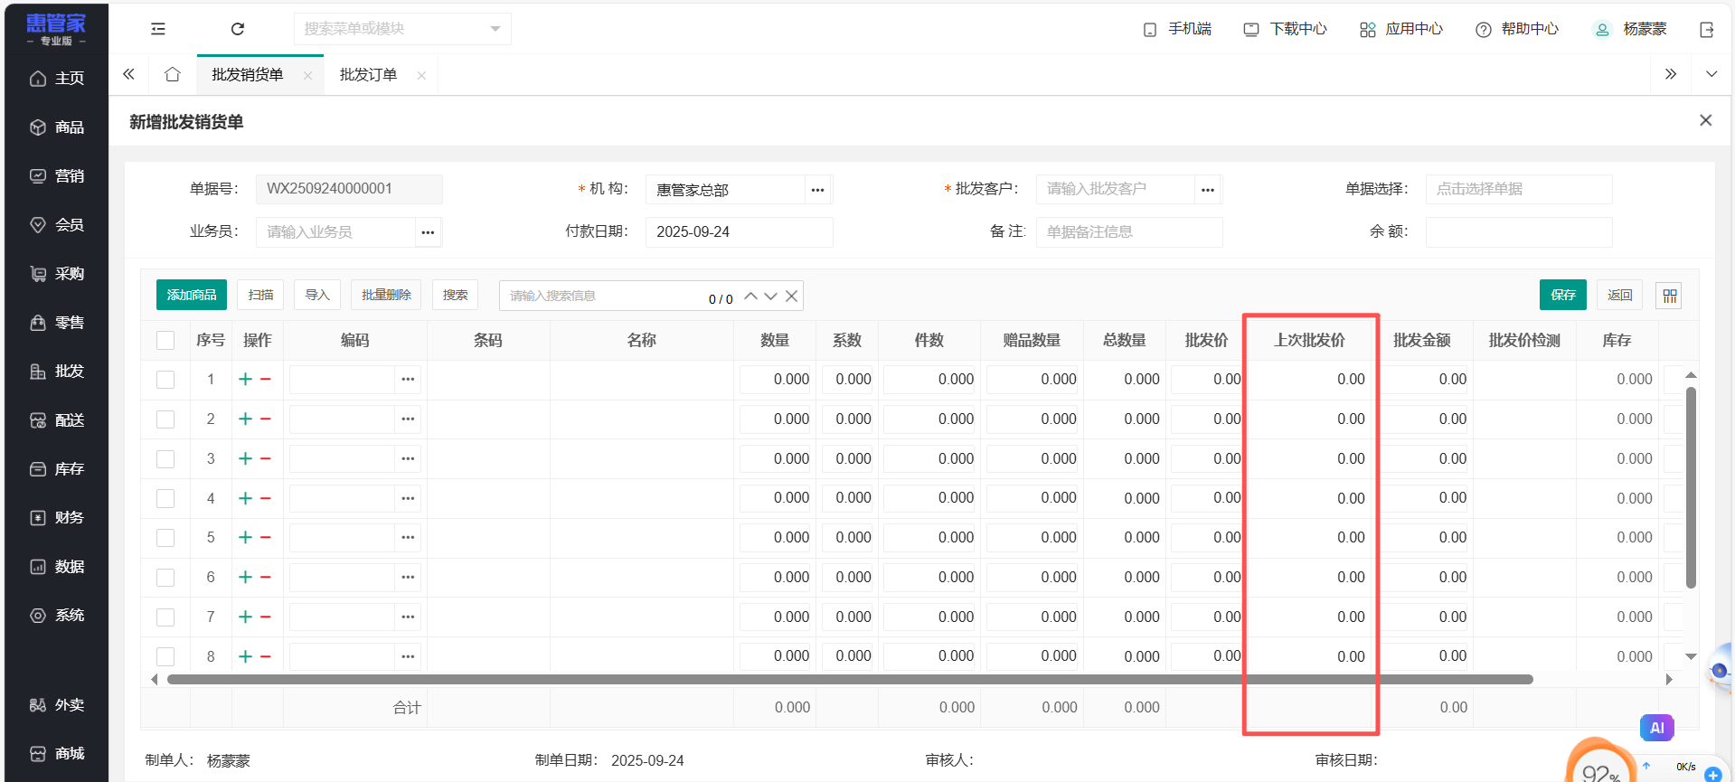This screenshot has height=782, width=1735.
Task: Click the 导入 button
Action: point(316,295)
